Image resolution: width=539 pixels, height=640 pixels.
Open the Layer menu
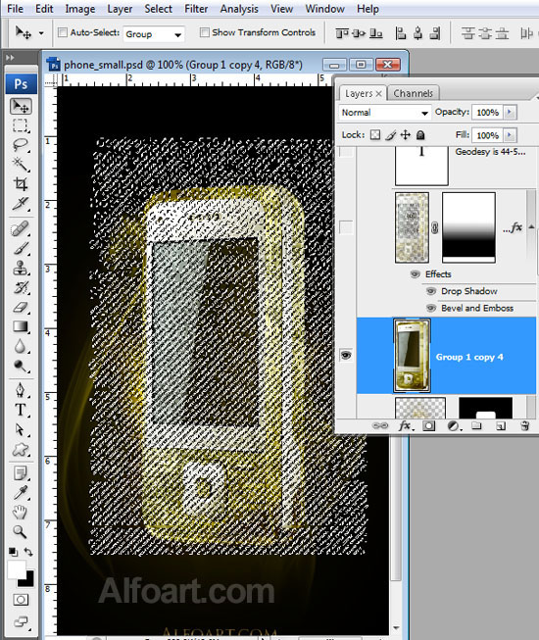120,9
